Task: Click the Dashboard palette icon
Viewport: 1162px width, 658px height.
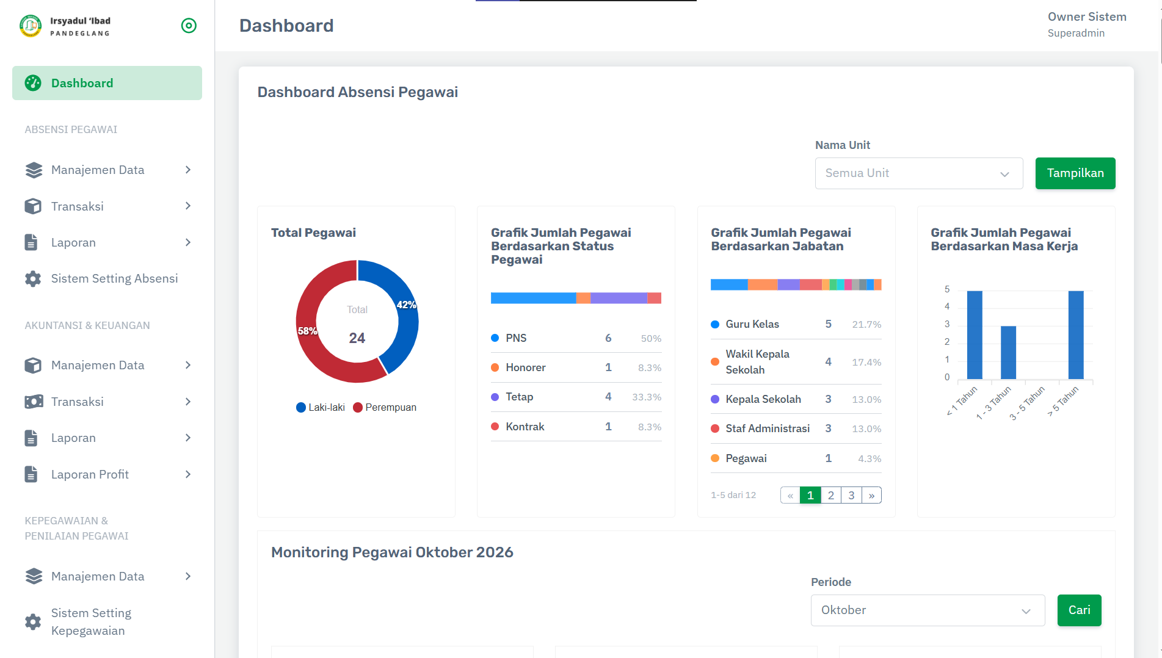Action: (33, 83)
